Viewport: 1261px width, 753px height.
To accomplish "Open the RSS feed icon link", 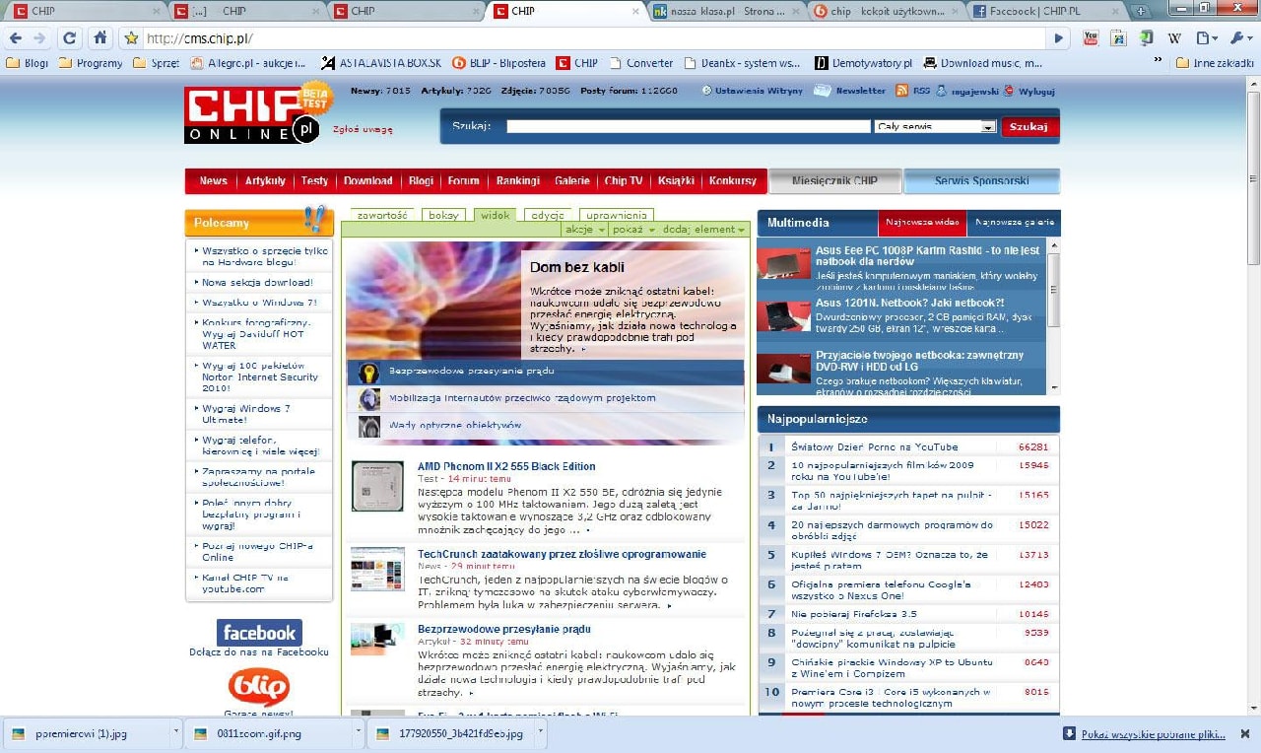I will pyautogui.click(x=912, y=91).
